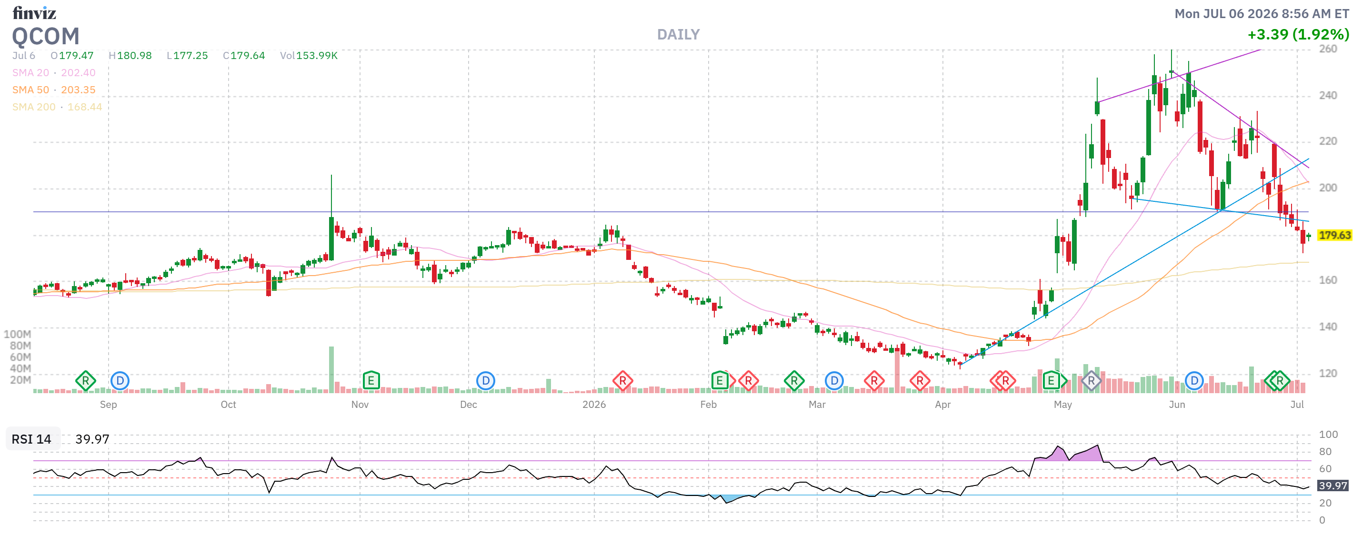This screenshot has height=535, width=1362.
Task: Click the red R marker in mid February
Action: tap(748, 381)
